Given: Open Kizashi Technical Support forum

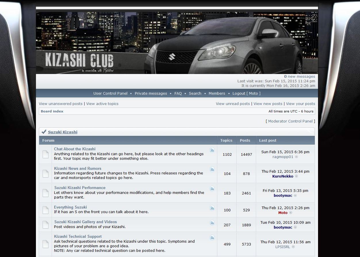Looking at the screenshot, I should pos(78,236).
